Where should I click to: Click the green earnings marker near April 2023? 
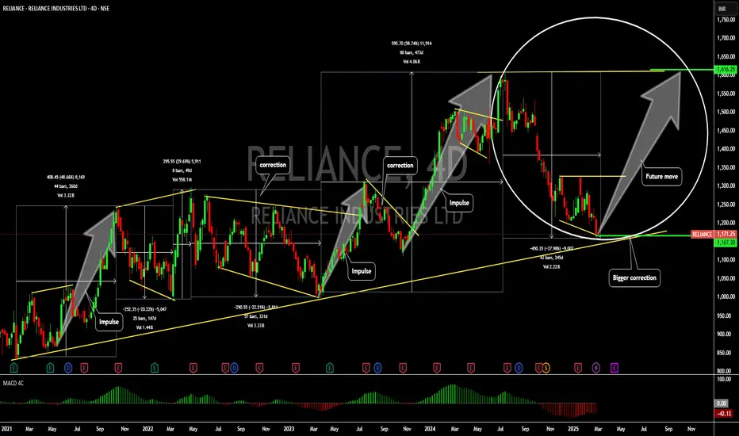coord(330,368)
